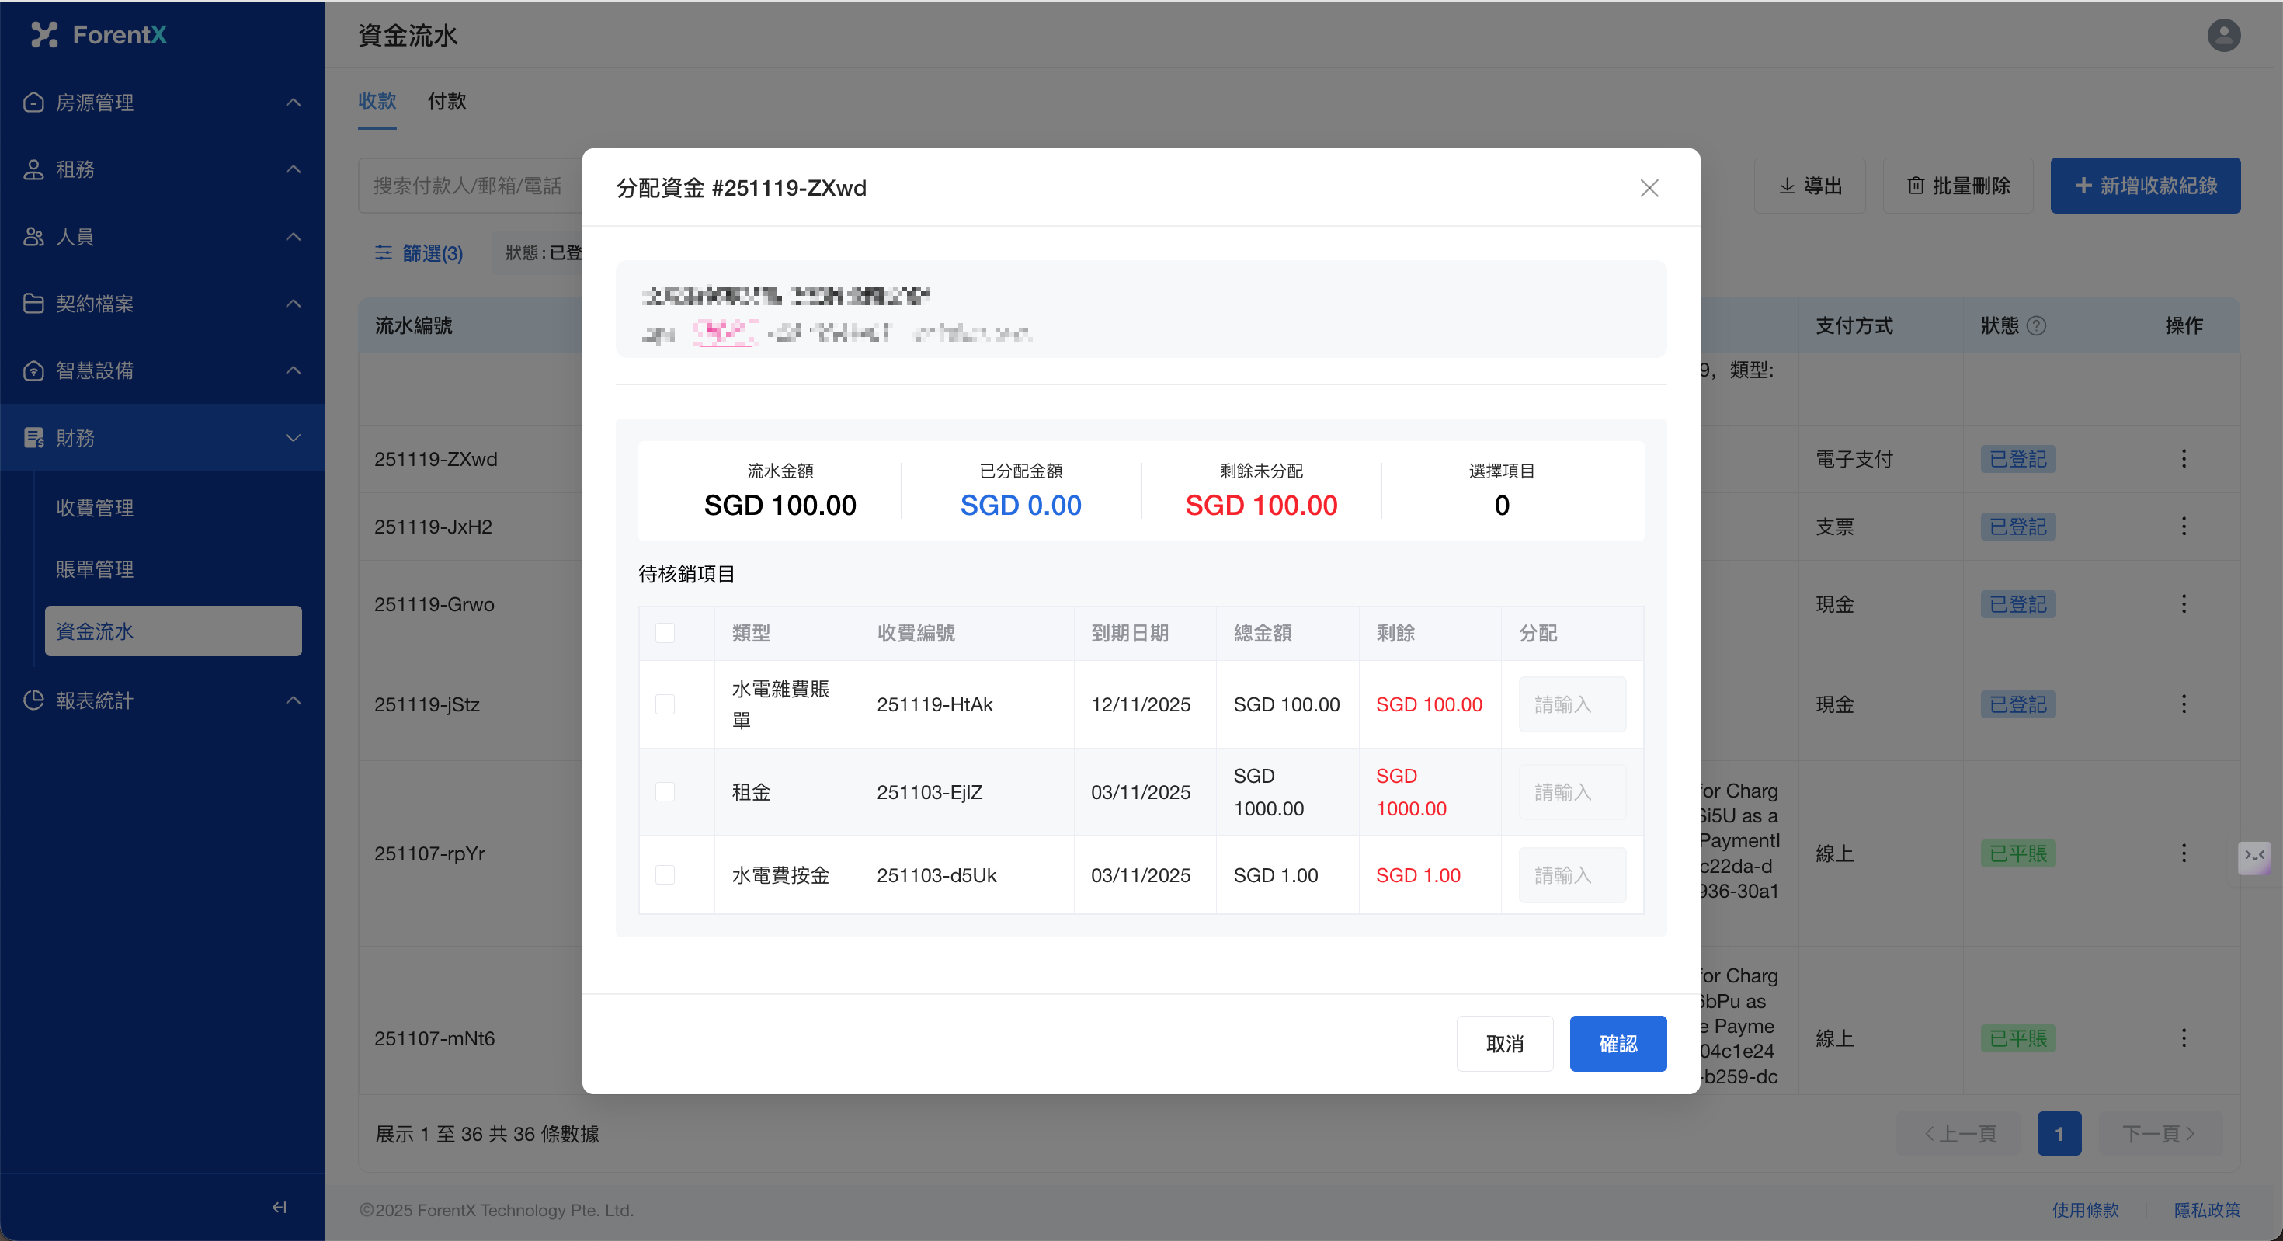Click allocation input field for 水電費按金
This screenshot has height=1241, width=2283.
pyautogui.click(x=1572, y=875)
